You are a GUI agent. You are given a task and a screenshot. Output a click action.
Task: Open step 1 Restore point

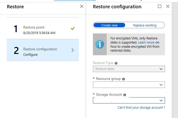point(43,28)
